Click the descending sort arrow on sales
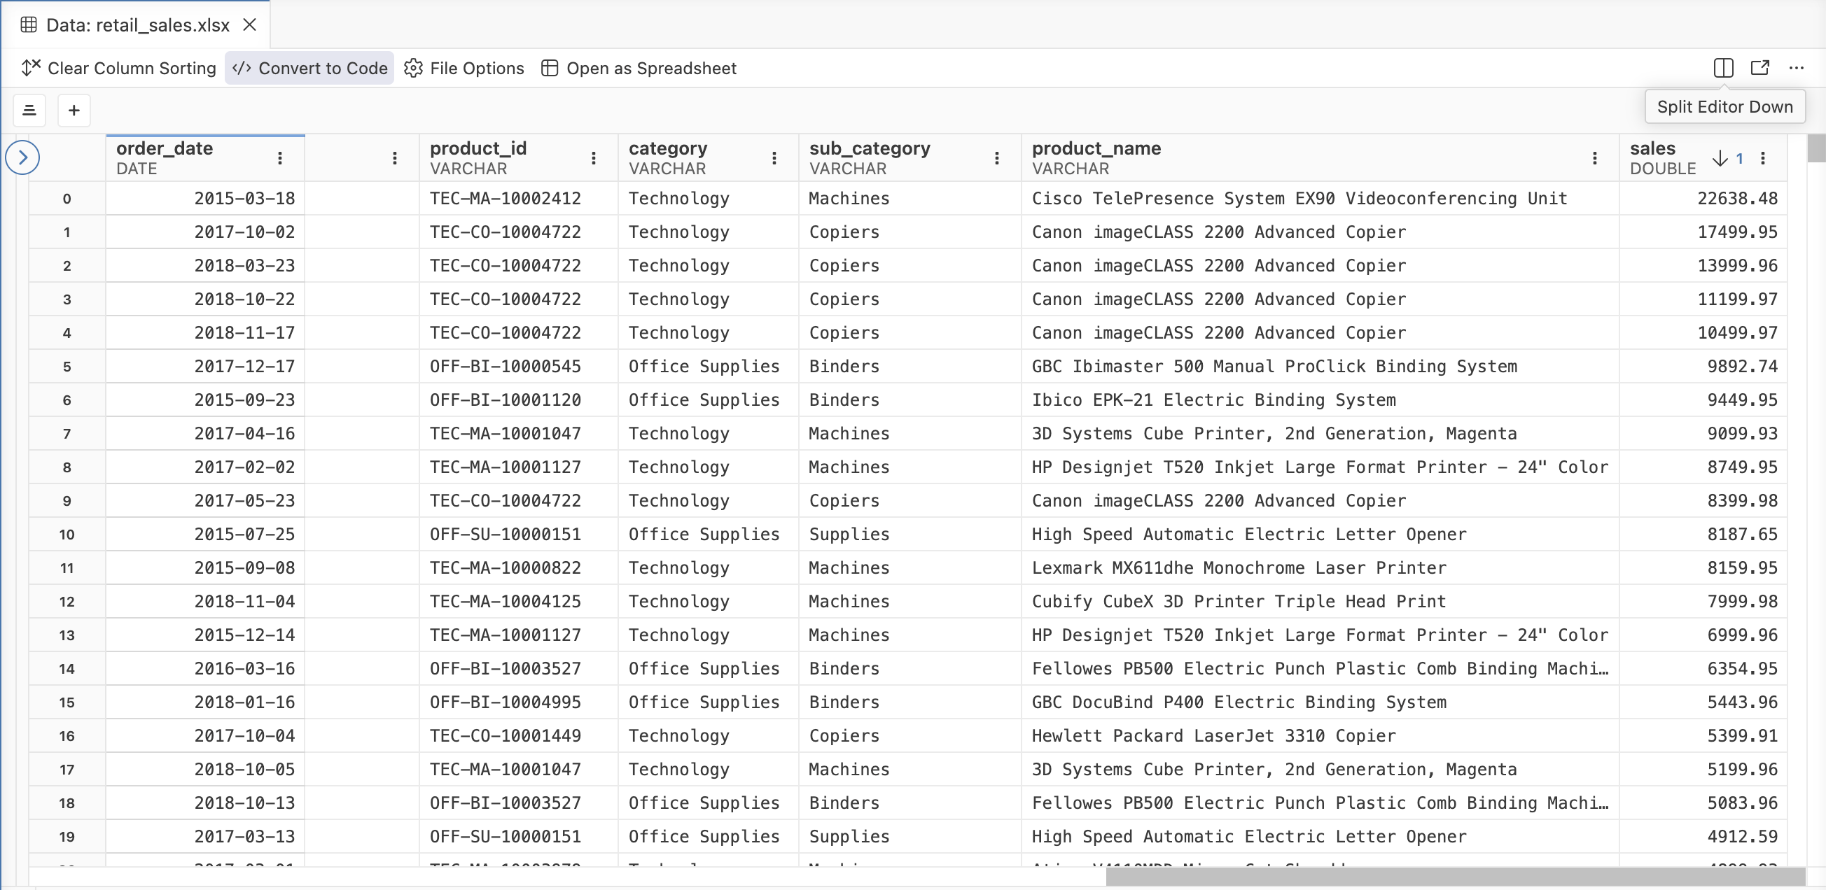 point(1720,158)
